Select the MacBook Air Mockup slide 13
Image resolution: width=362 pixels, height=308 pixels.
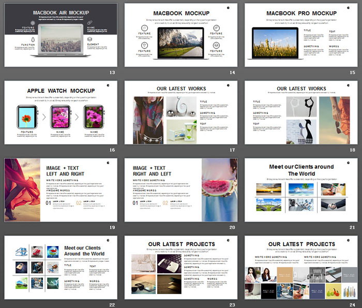[61, 35]
